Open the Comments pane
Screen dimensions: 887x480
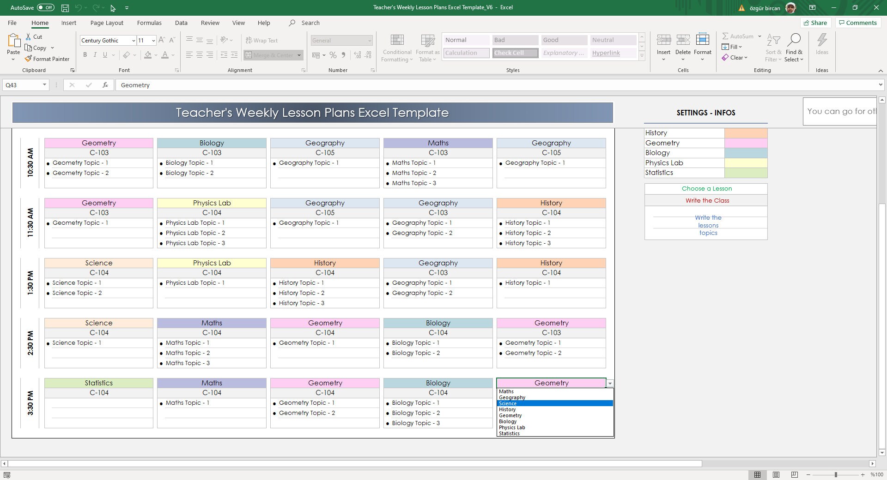pyautogui.click(x=857, y=23)
